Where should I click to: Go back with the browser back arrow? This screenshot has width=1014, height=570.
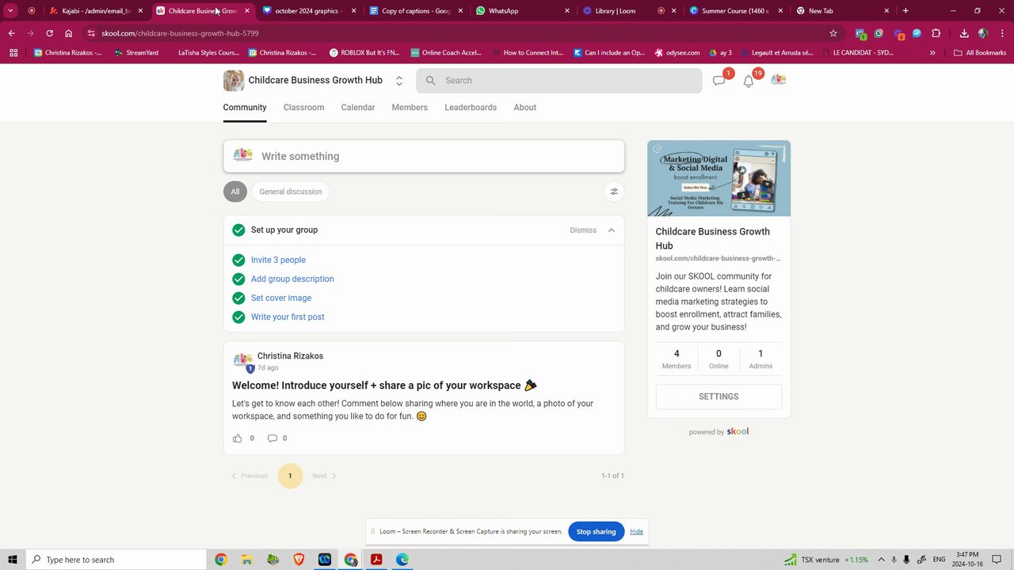click(11, 33)
